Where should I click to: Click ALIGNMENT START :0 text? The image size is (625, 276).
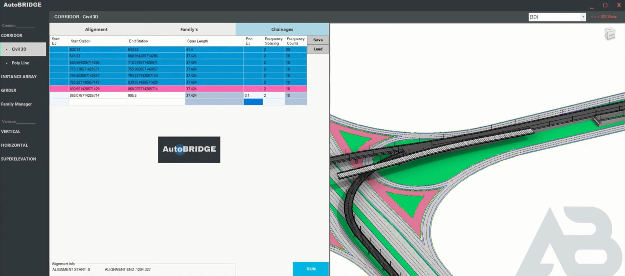click(71, 270)
